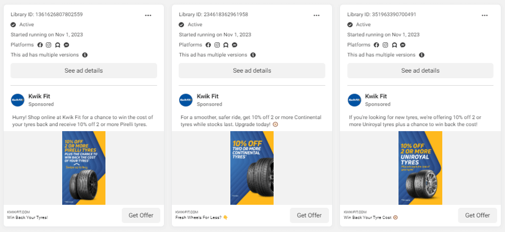Click Sponsored label on Continental ad
The width and height of the screenshot is (505, 232).
[209, 105]
